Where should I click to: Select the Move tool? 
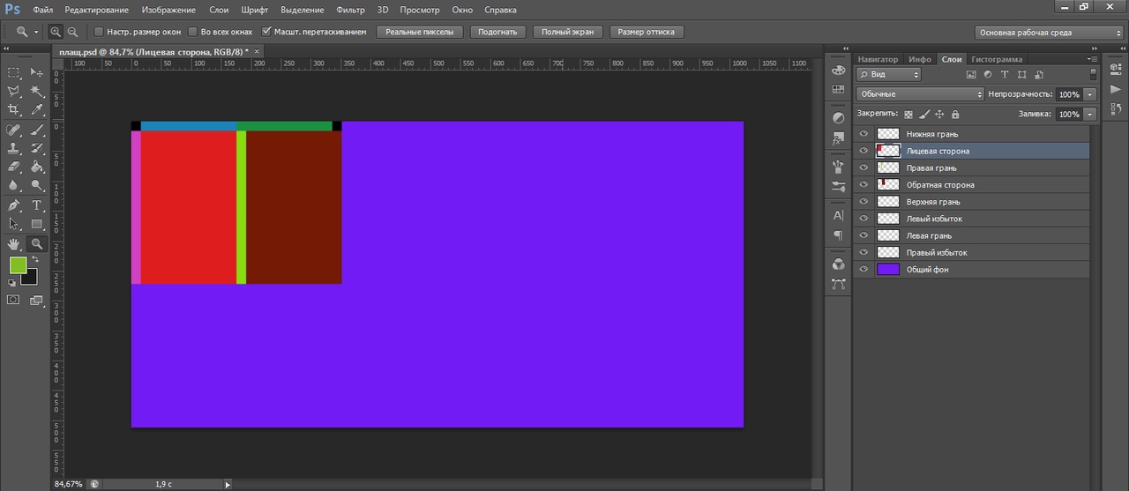pos(37,72)
